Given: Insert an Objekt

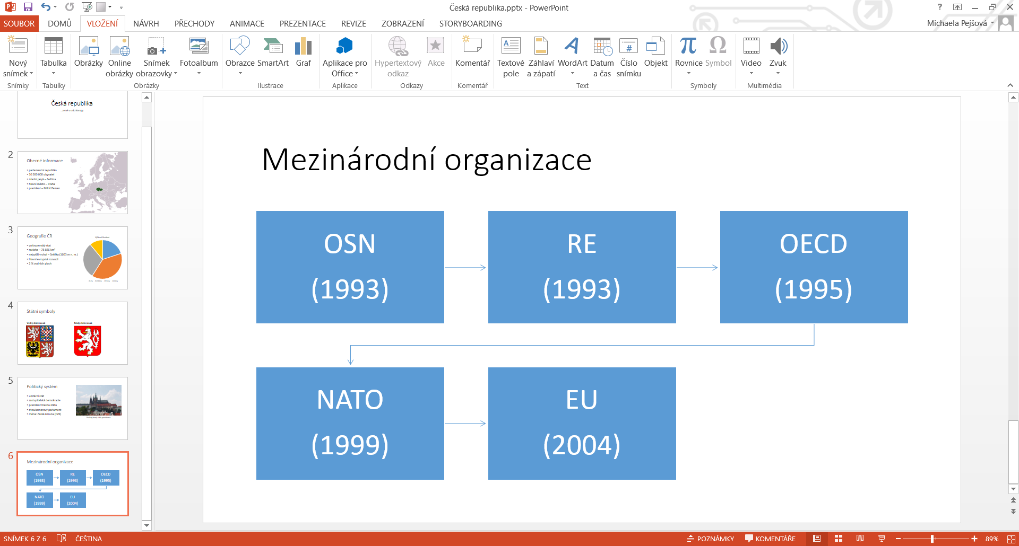Looking at the screenshot, I should point(655,53).
